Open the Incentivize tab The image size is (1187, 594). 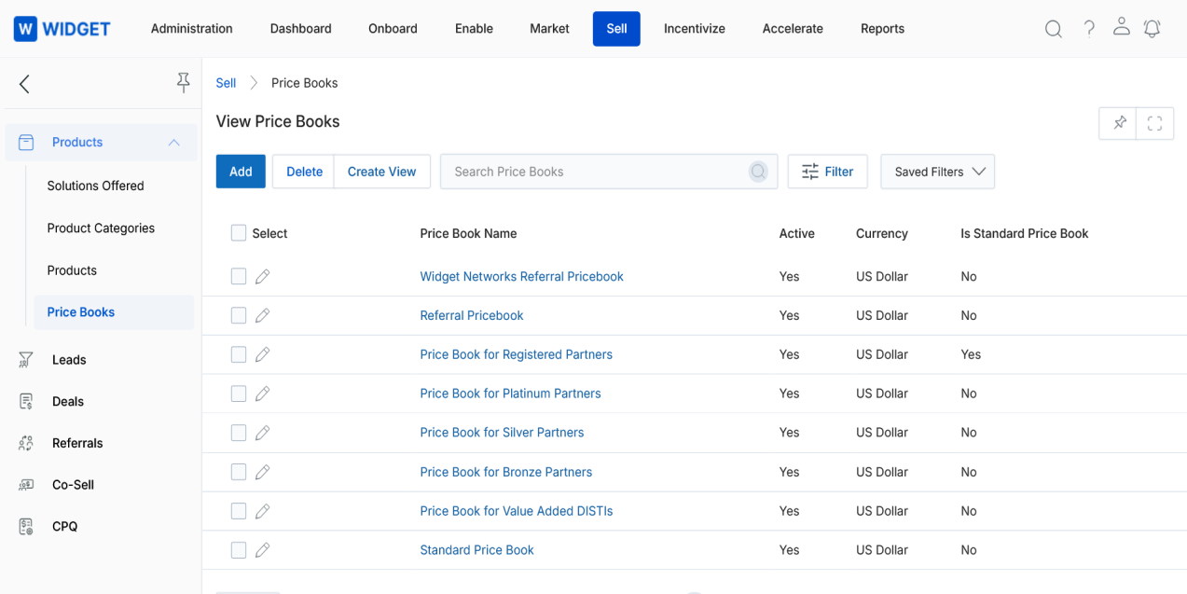click(x=695, y=29)
